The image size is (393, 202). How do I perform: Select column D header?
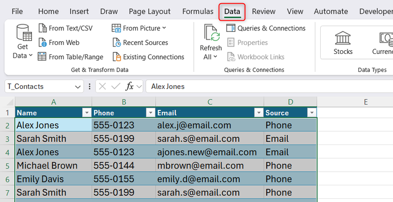[290, 102]
